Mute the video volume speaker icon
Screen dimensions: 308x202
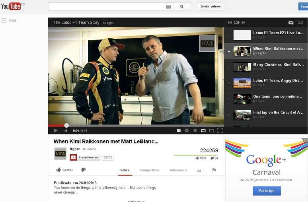click(66, 130)
